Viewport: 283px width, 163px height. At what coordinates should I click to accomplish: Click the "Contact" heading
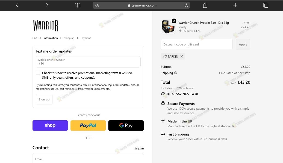(x=41, y=148)
